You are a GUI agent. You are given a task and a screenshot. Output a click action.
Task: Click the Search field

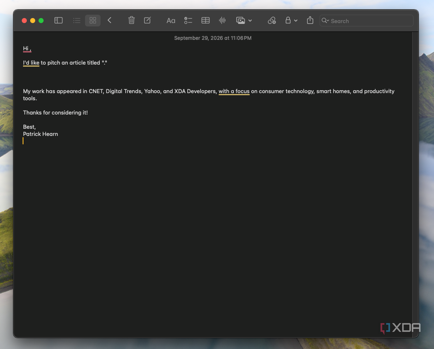click(x=367, y=21)
